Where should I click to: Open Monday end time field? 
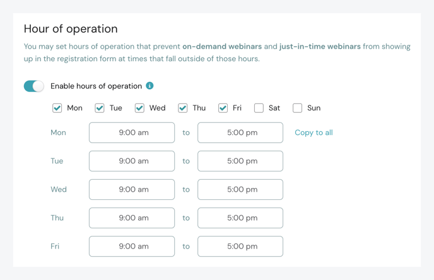coord(240,132)
